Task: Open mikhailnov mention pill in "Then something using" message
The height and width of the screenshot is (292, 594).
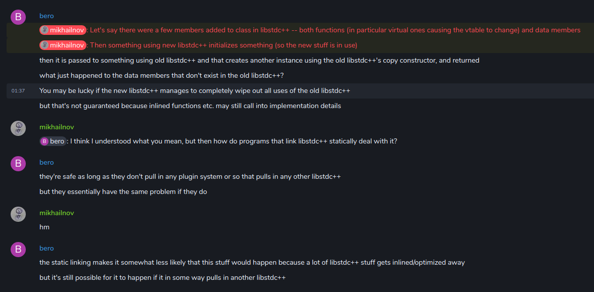Action: (63, 45)
